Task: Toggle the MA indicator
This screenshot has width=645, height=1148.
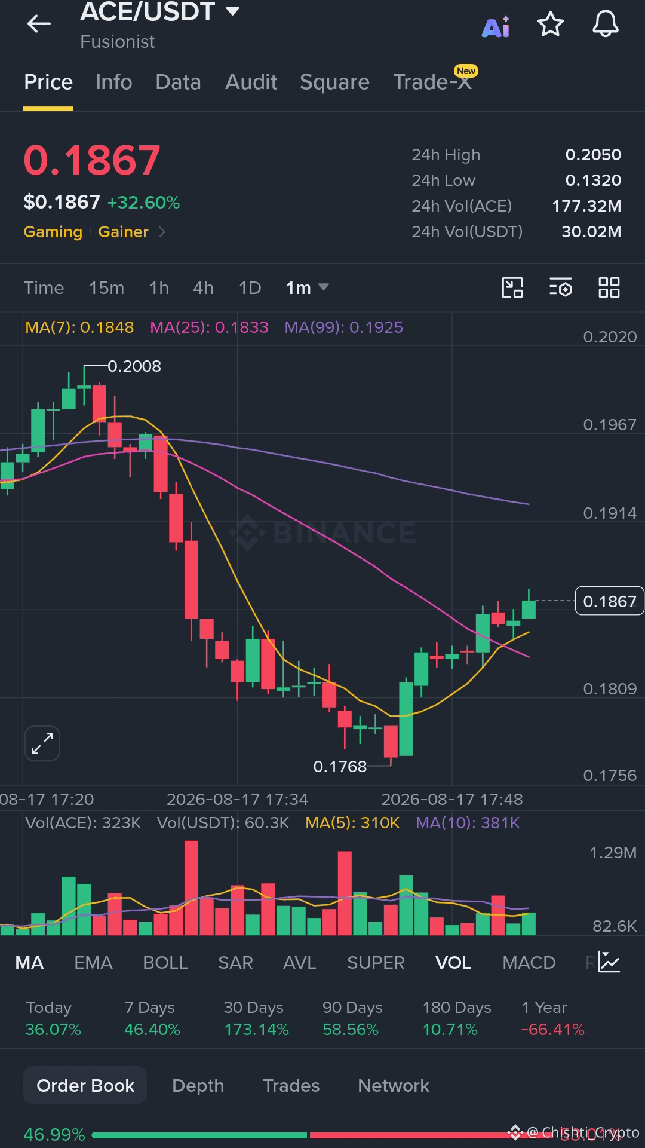Action: coord(29,963)
